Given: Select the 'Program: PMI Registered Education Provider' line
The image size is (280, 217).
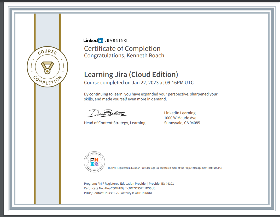Looking at the screenshot, I should 129,184.
